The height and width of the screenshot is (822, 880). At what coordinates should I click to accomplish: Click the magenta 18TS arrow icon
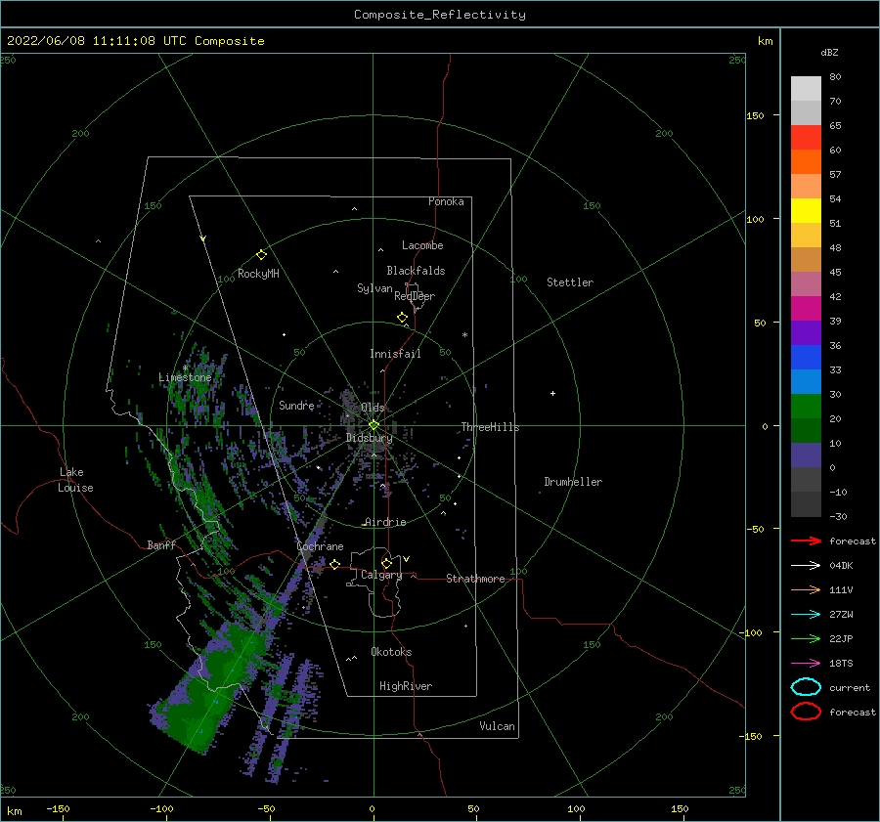click(x=806, y=664)
